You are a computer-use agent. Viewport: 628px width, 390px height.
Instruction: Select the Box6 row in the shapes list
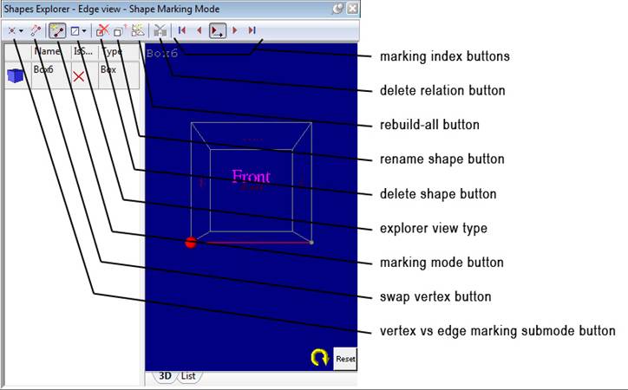point(45,75)
